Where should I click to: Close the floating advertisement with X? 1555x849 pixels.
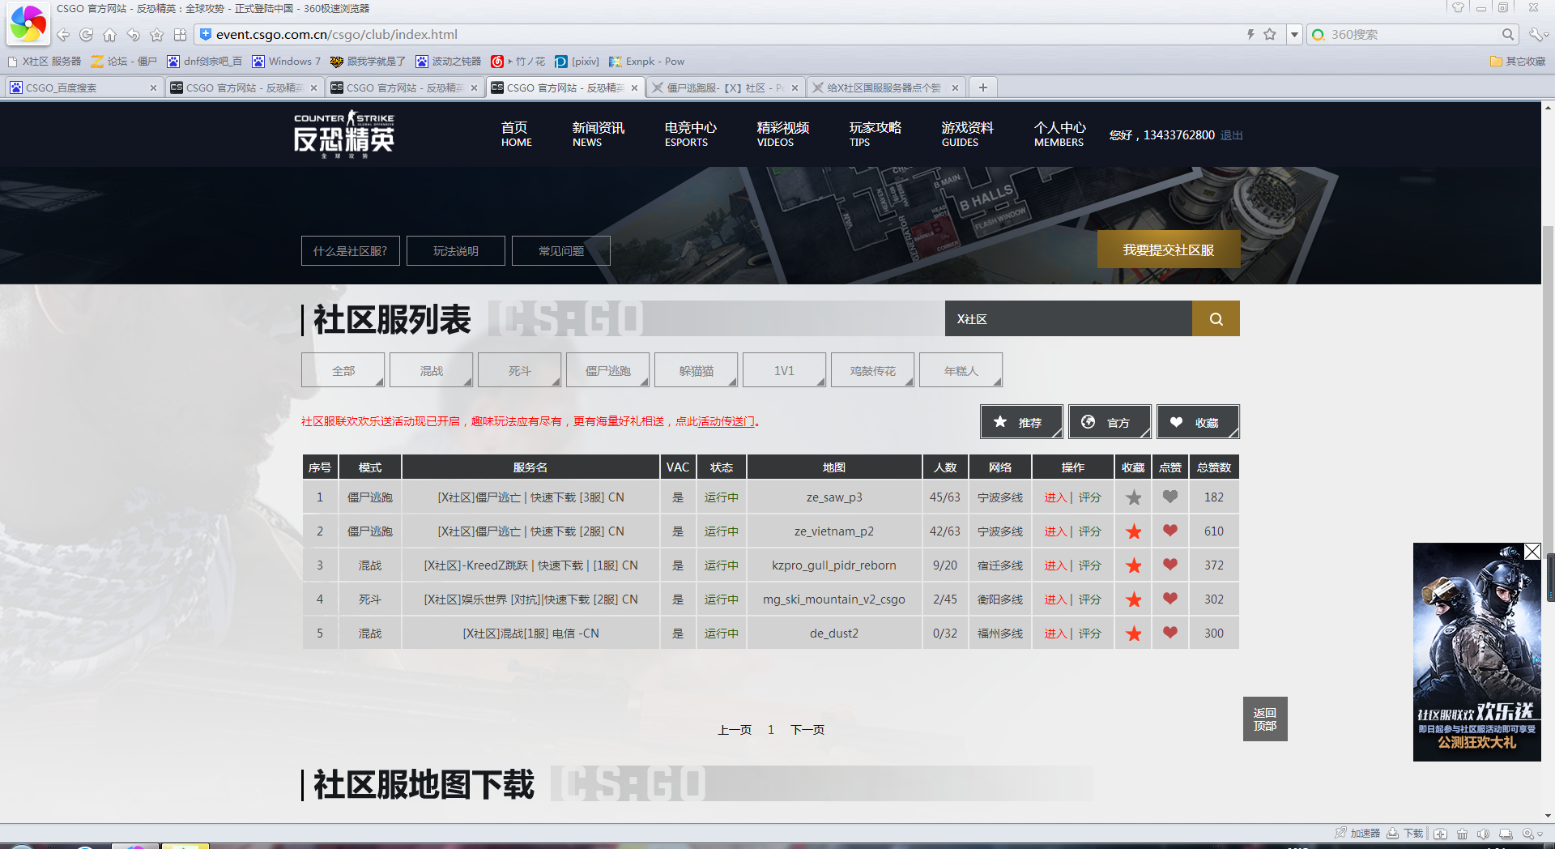(x=1532, y=552)
